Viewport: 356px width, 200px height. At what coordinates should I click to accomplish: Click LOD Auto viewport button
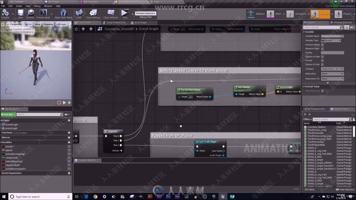[61, 24]
